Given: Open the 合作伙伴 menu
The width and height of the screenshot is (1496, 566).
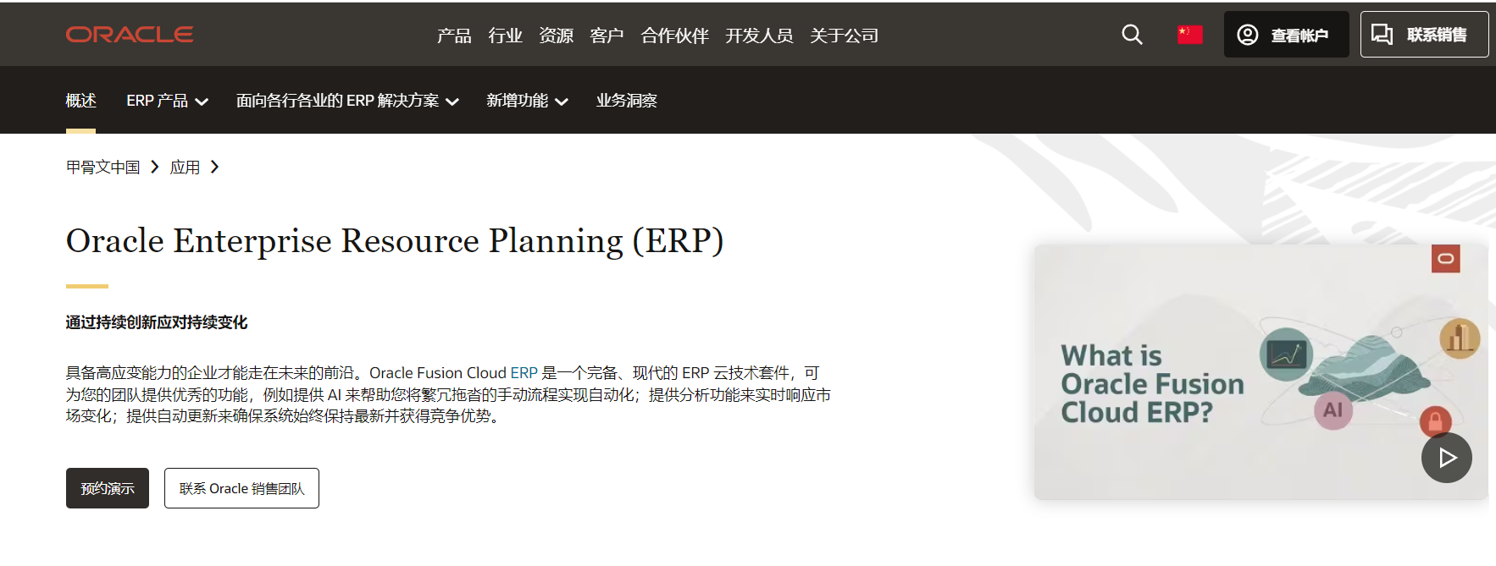Looking at the screenshot, I should click(674, 36).
